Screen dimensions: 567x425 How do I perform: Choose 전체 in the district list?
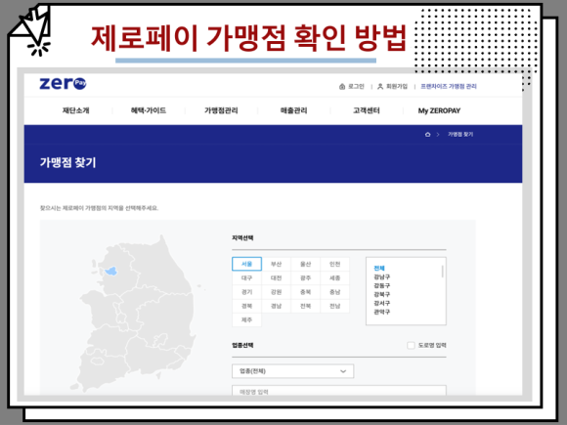click(379, 268)
